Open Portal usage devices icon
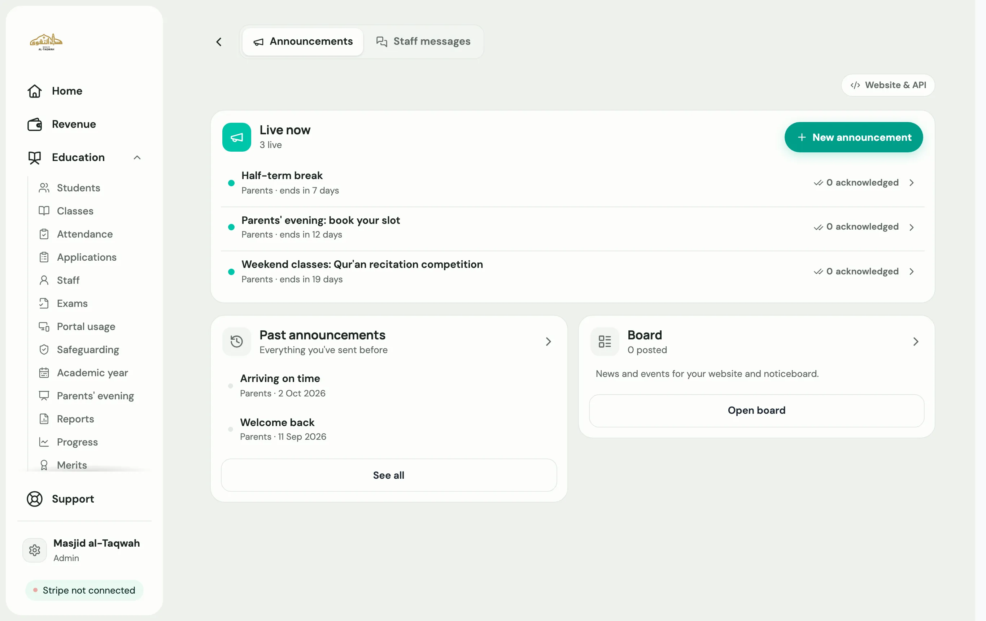986x621 pixels. [44, 326]
